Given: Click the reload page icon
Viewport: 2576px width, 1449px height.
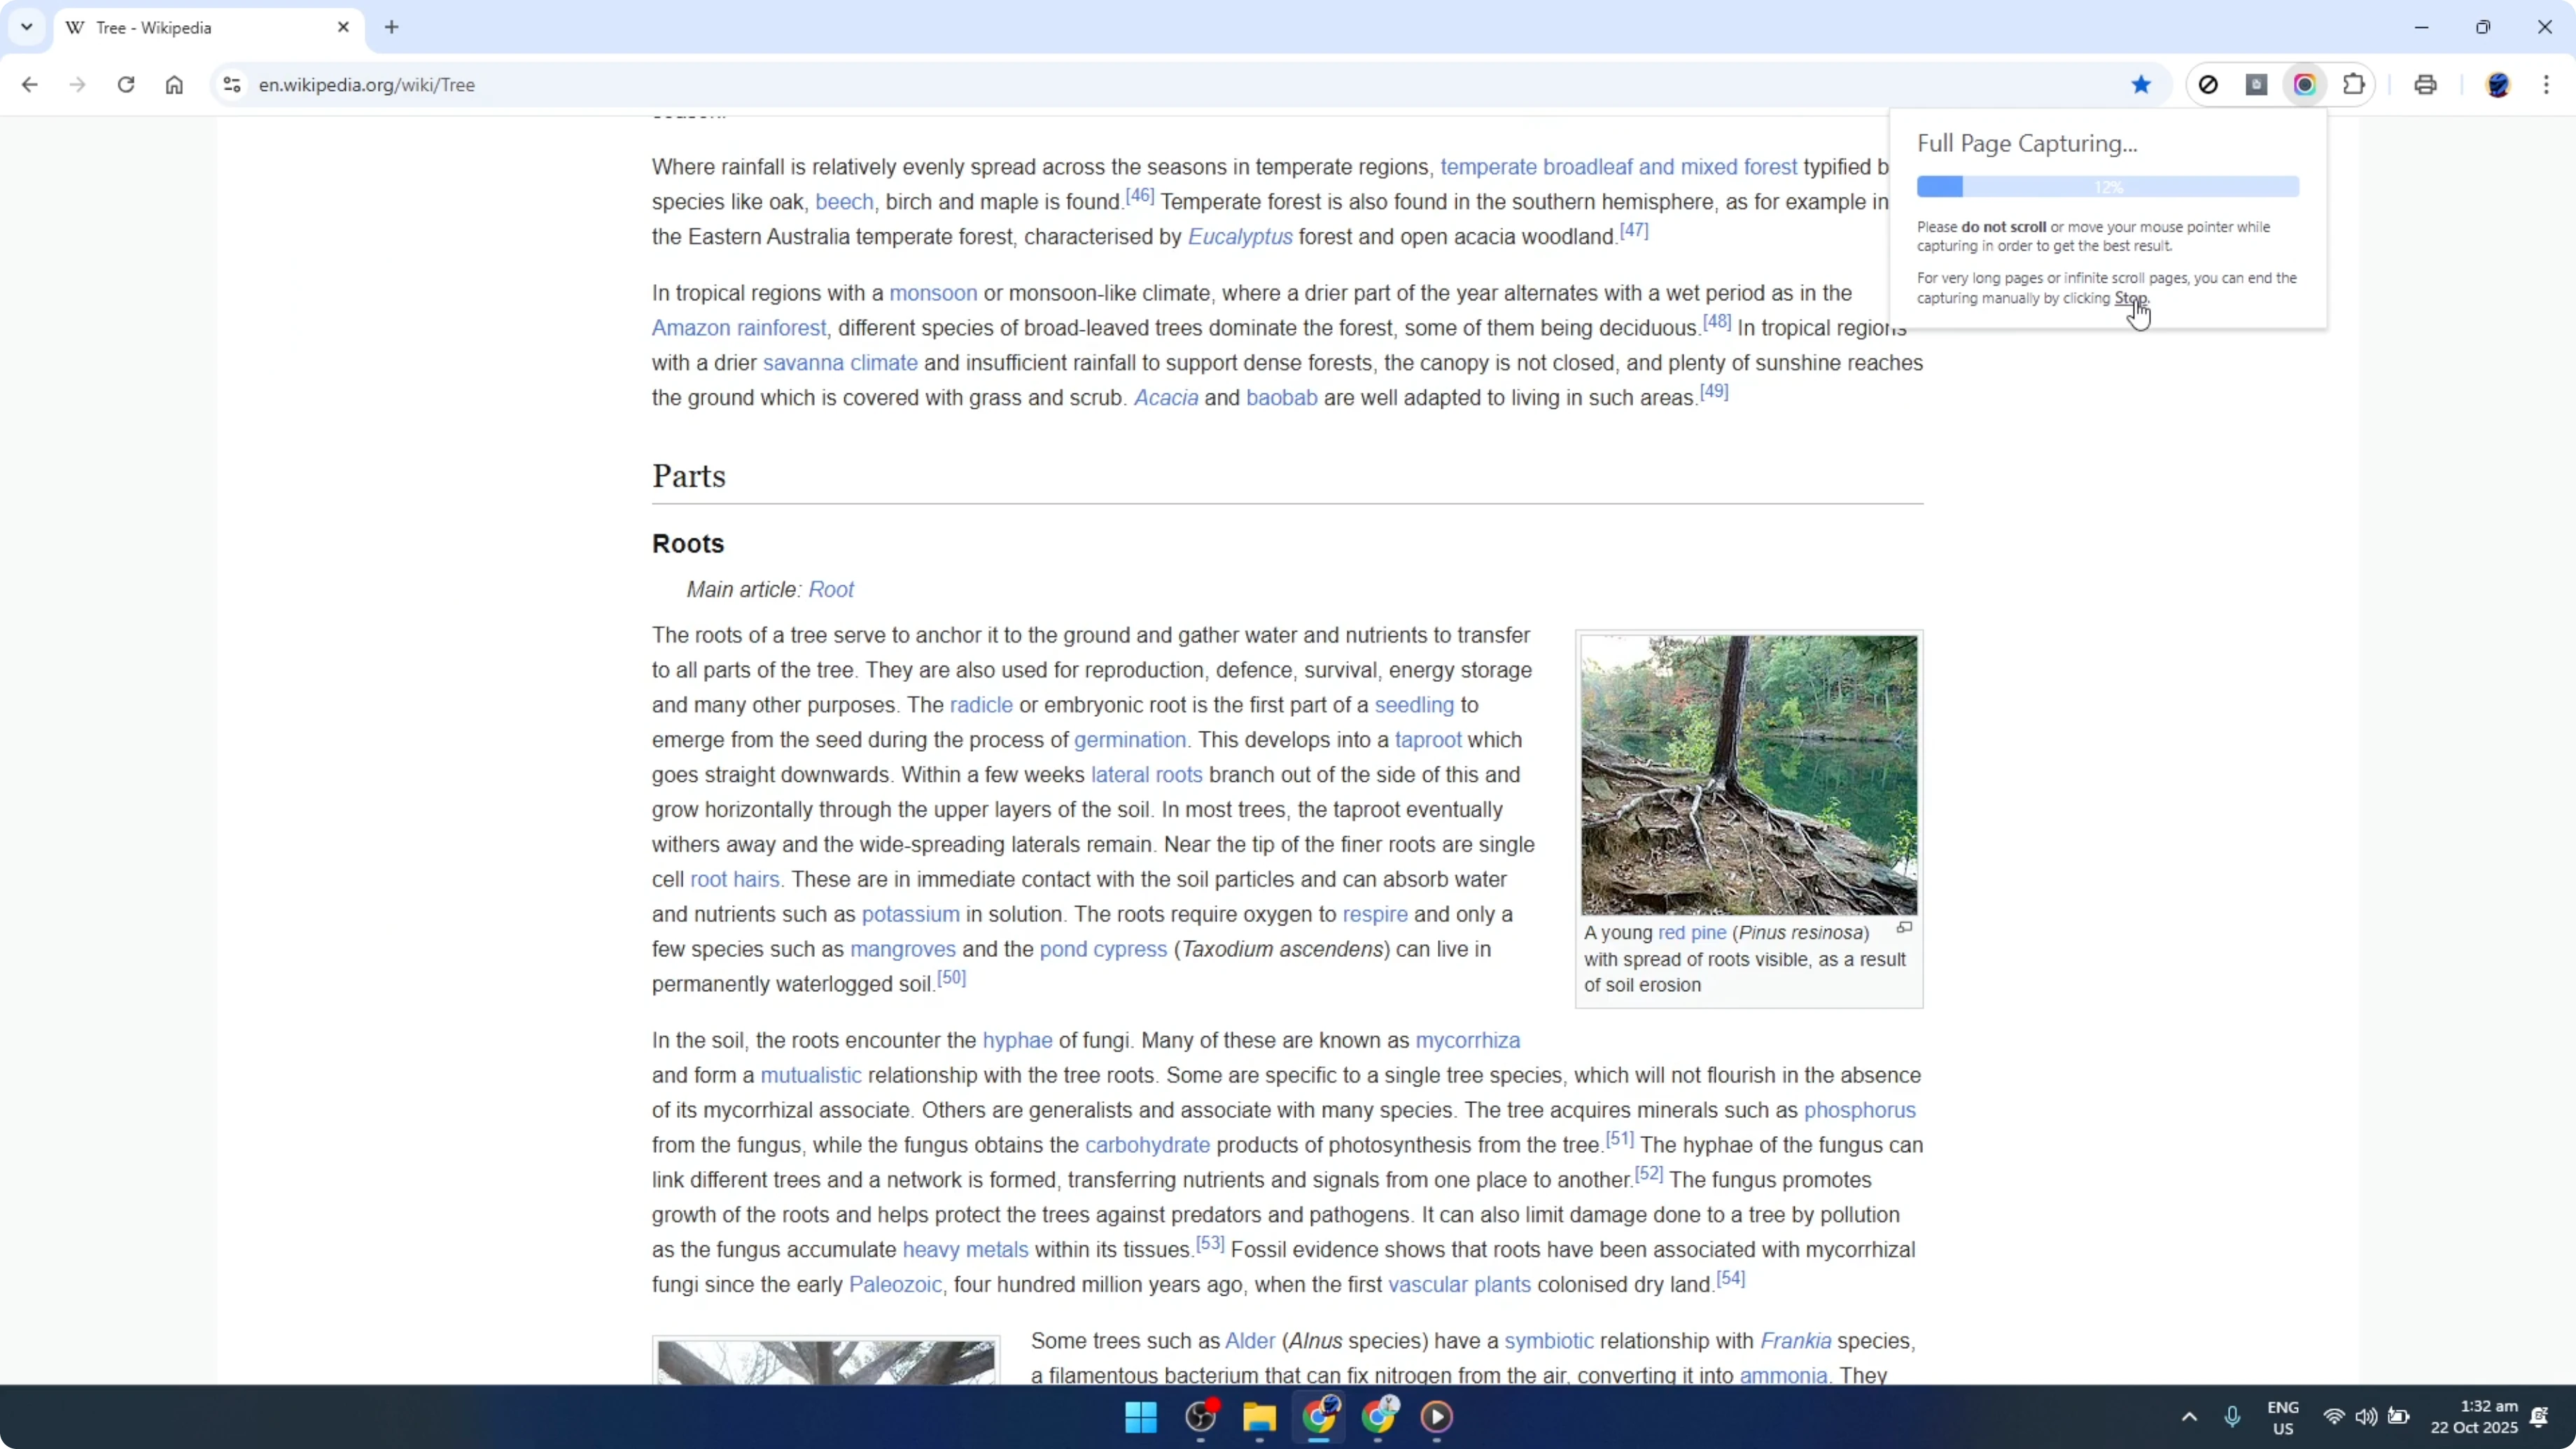Looking at the screenshot, I should tap(126, 84).
